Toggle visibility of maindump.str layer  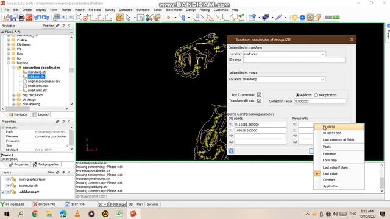coord(8,186)
